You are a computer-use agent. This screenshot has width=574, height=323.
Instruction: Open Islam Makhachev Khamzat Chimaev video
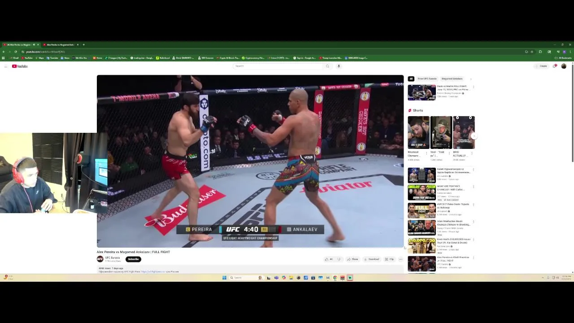(422, 228)
